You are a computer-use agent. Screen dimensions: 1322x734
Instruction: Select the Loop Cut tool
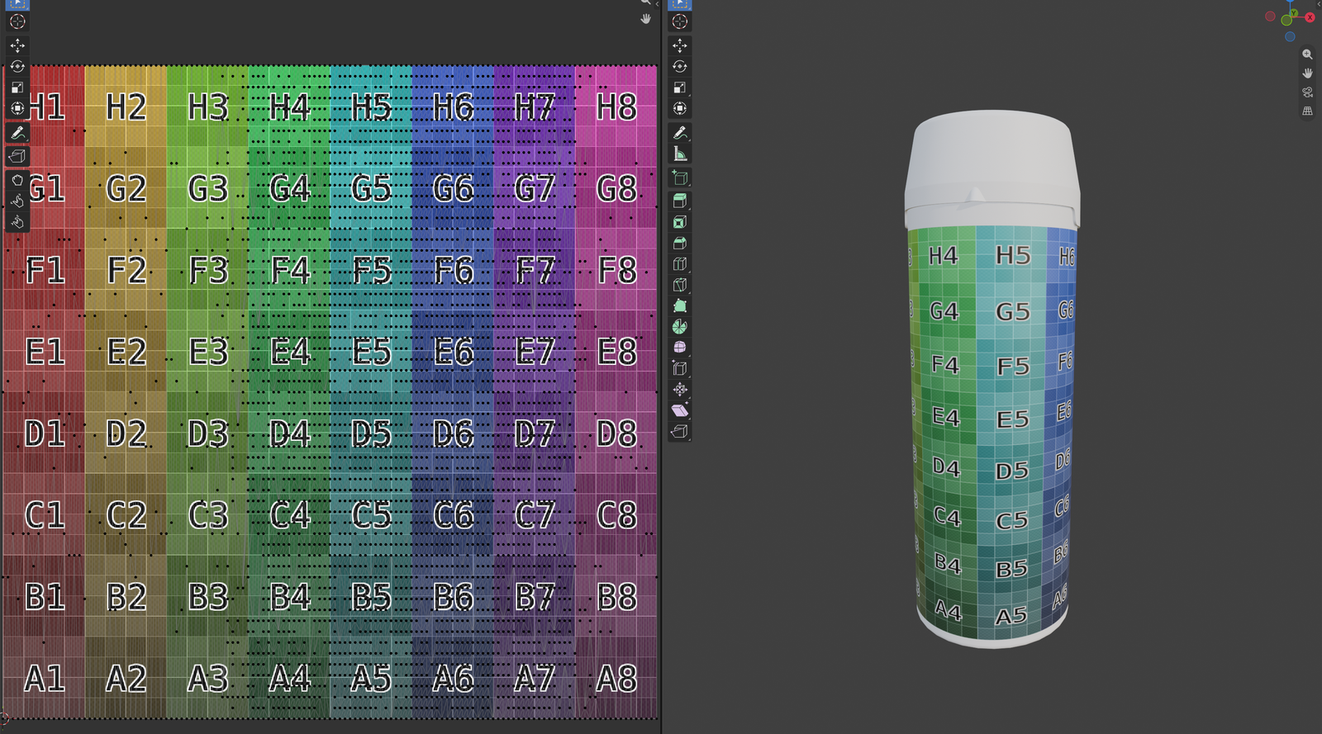680,263
